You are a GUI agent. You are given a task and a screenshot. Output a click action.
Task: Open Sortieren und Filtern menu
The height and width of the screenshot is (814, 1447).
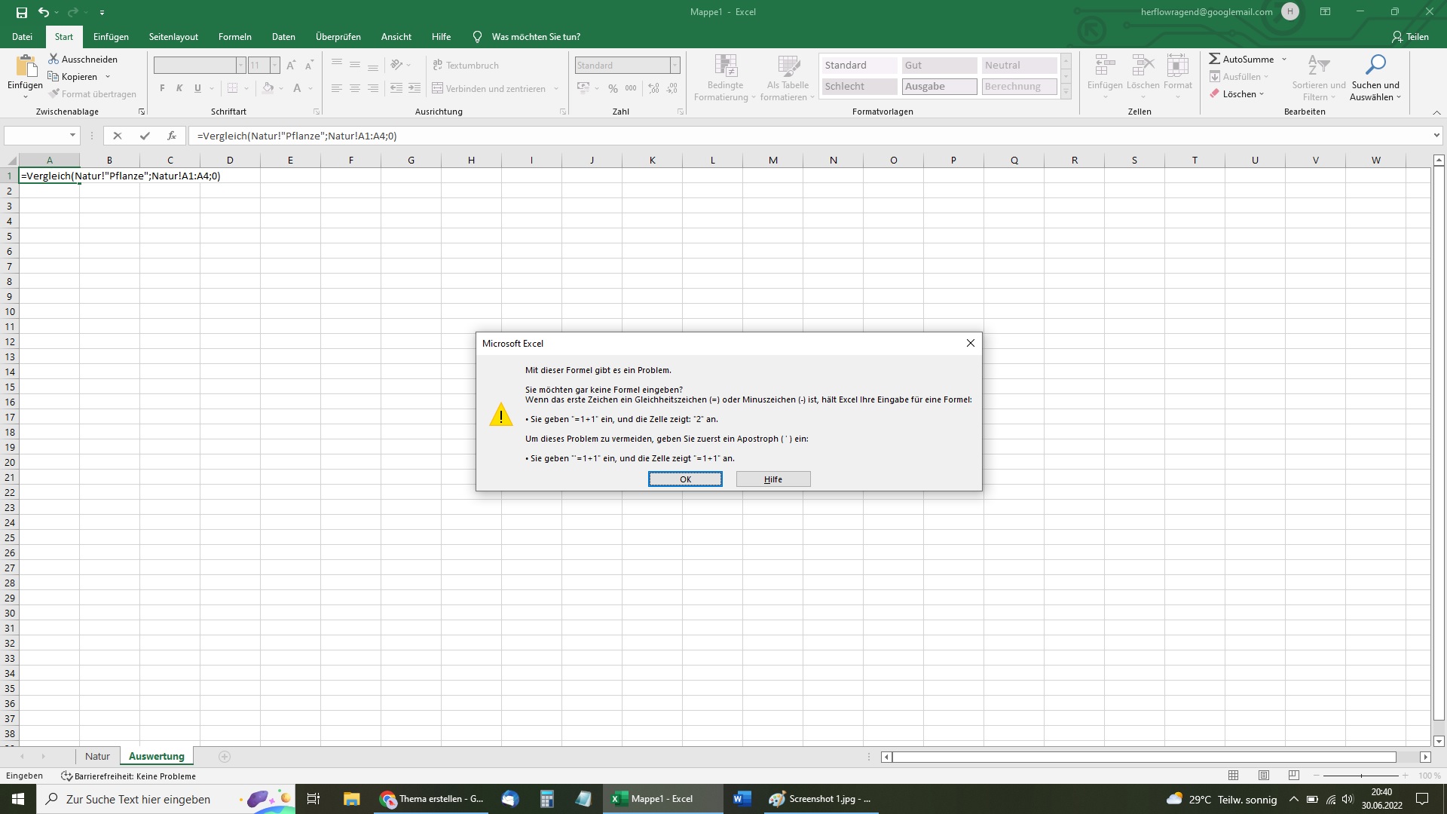pyautogui.click(x=1319, y=78)
